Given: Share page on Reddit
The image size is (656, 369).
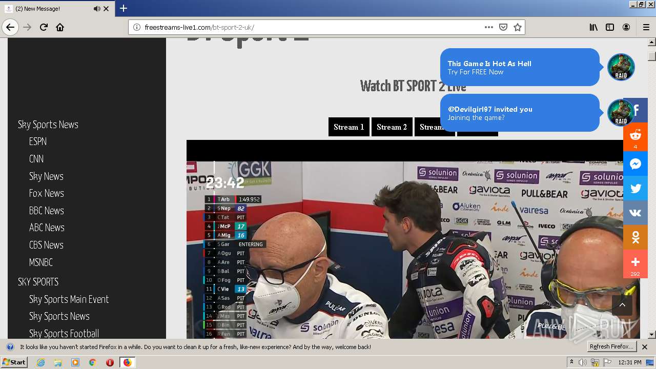Looking at the screenshot, I should pos(635,137).
